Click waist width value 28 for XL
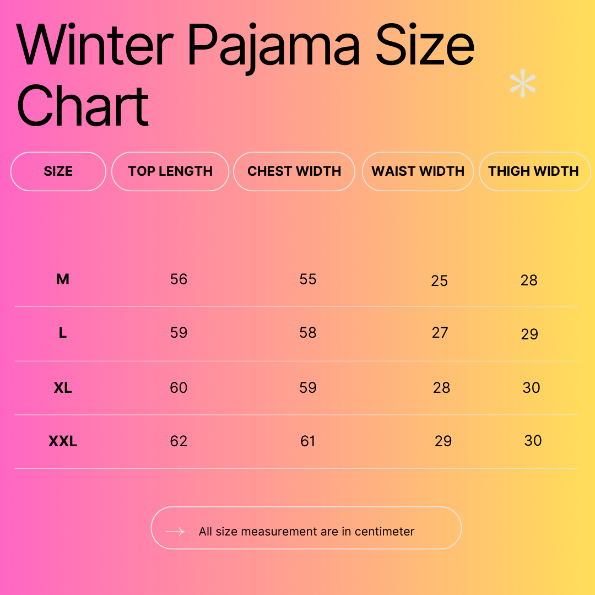This screenshot has height=595, width=595. pos(442,388)
